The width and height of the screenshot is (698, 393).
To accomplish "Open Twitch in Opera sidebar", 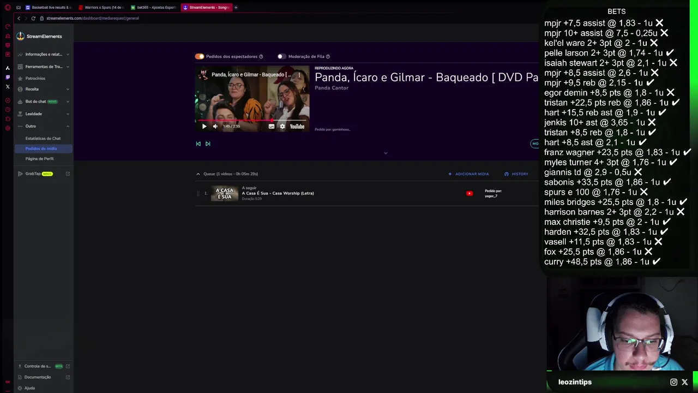I will coord(8,77).
